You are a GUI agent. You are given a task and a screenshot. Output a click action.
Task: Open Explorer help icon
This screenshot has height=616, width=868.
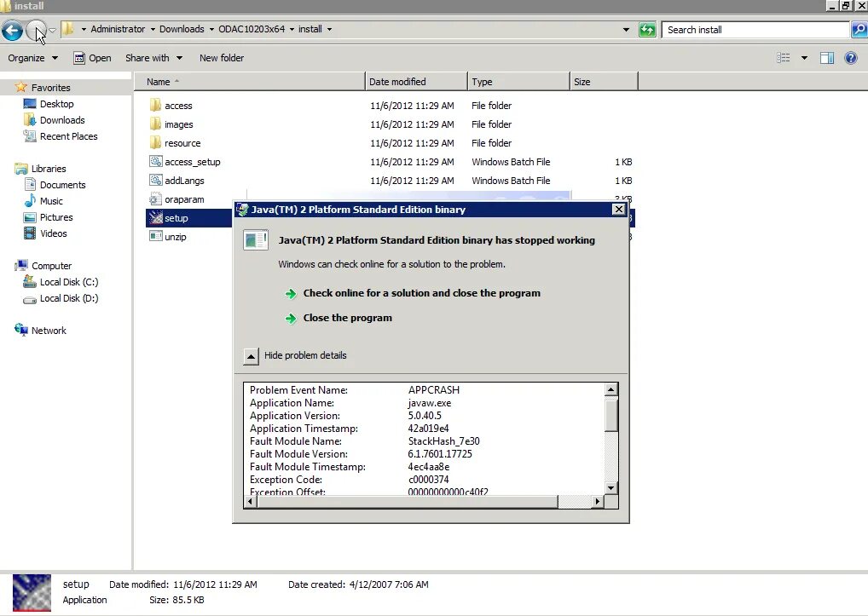tap(851, 58)
